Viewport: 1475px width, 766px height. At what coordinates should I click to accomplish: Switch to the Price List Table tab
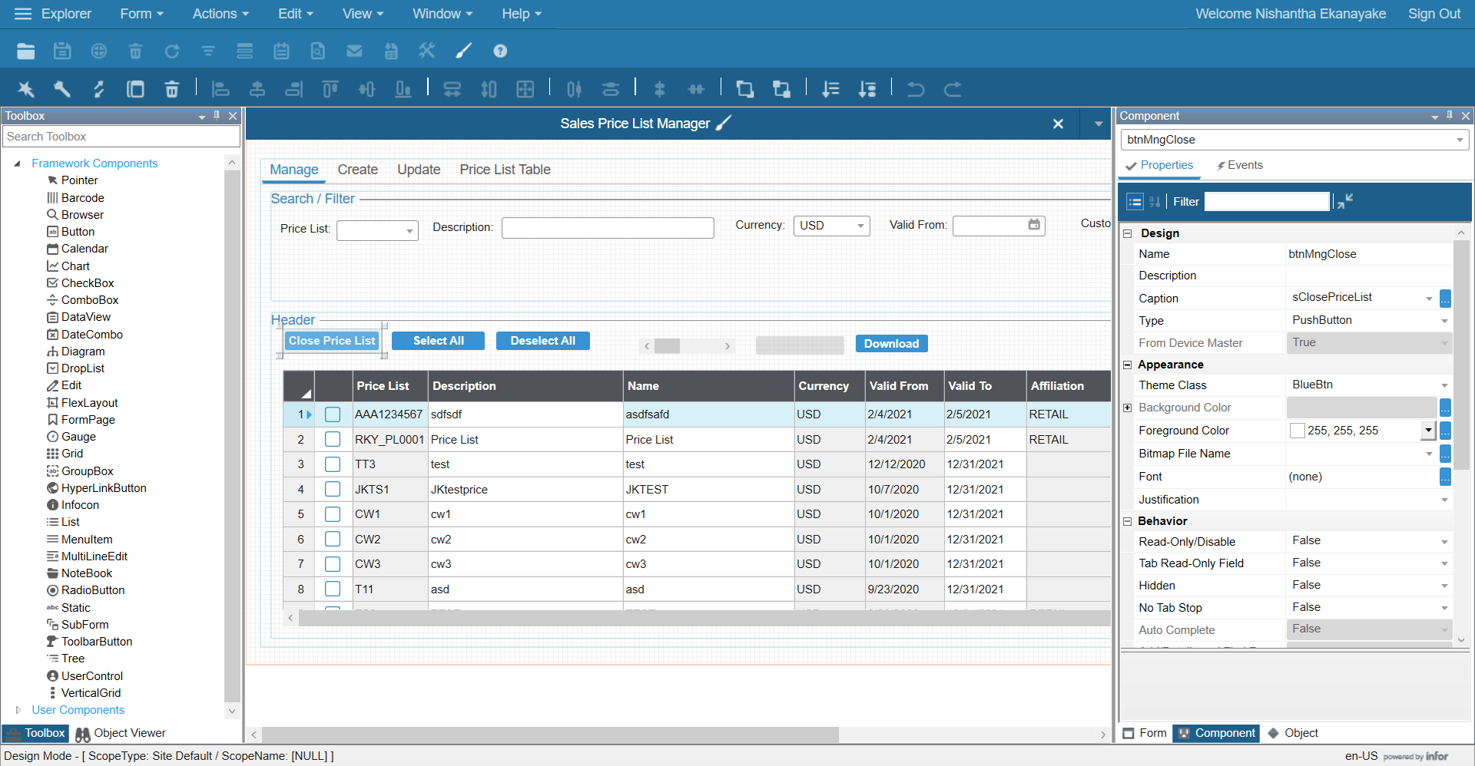tap(505, 170)
